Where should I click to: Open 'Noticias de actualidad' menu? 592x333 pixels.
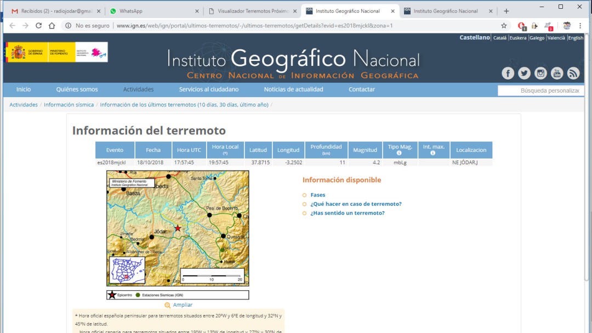click(x=293, y=89)
